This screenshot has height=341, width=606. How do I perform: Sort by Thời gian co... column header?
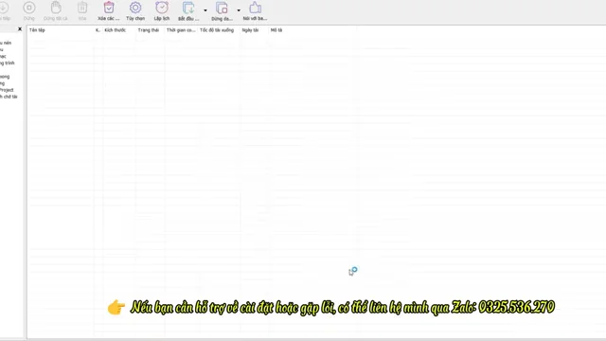(181, 30)
